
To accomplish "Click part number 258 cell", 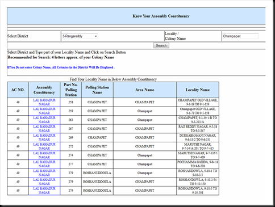I will pos(71,102).
